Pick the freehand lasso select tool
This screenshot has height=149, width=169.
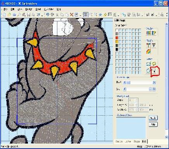pos(154,64)
